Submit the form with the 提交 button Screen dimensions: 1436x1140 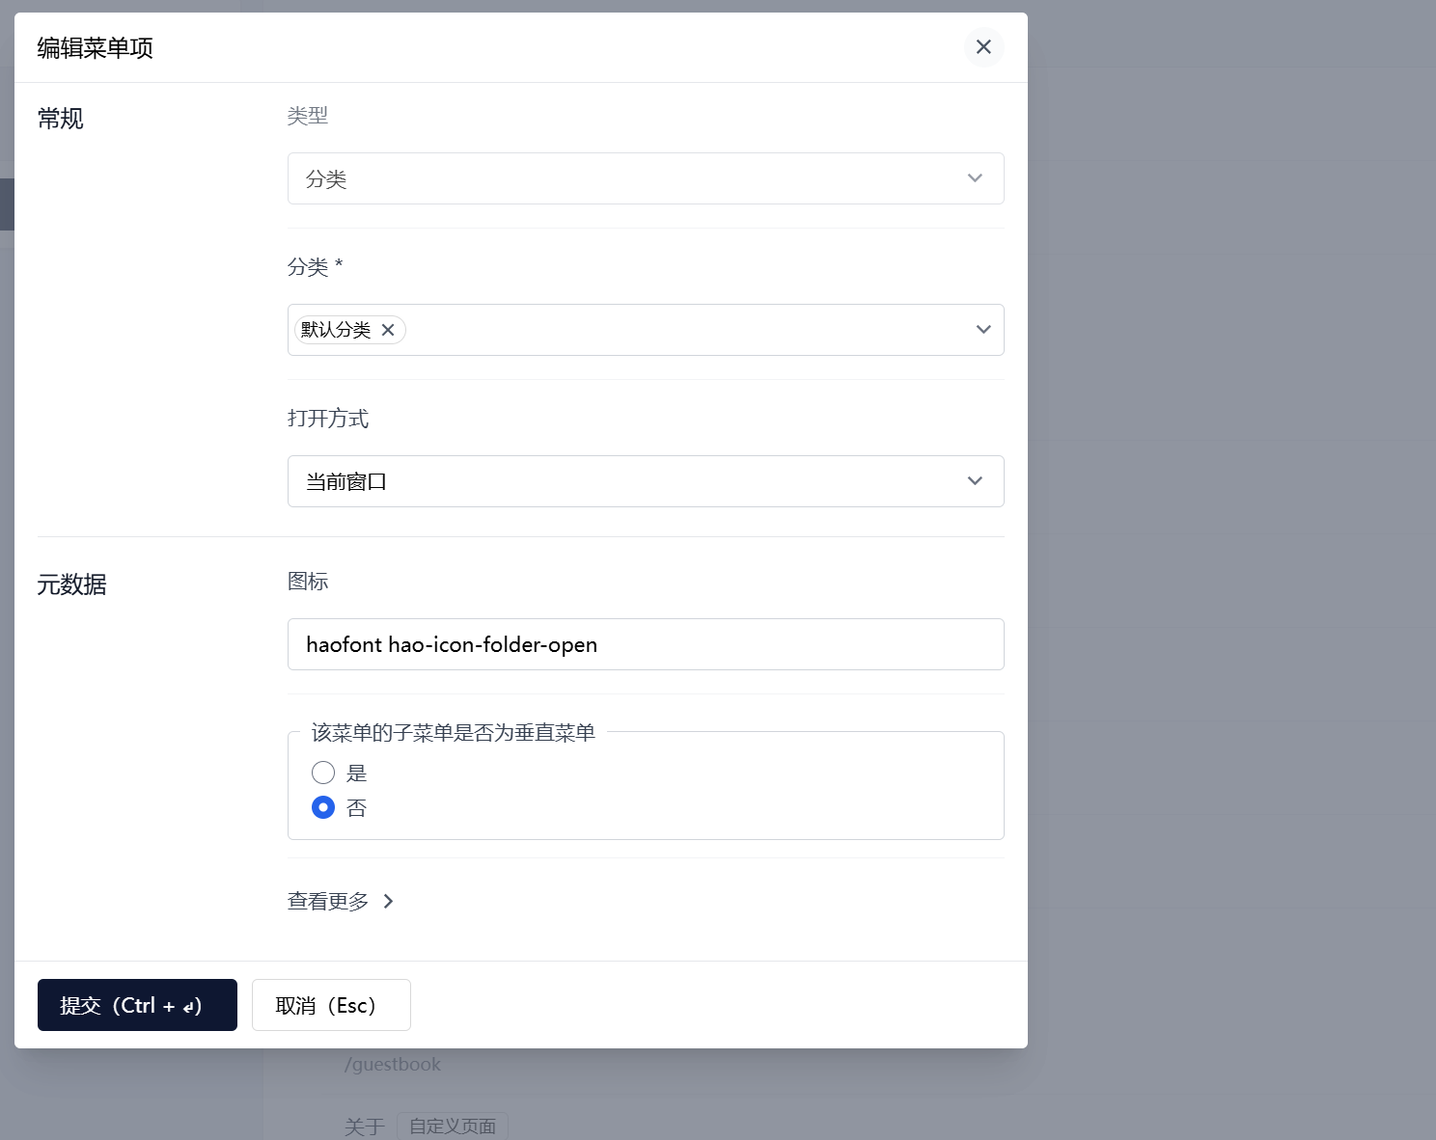(x=137, y=1005)
